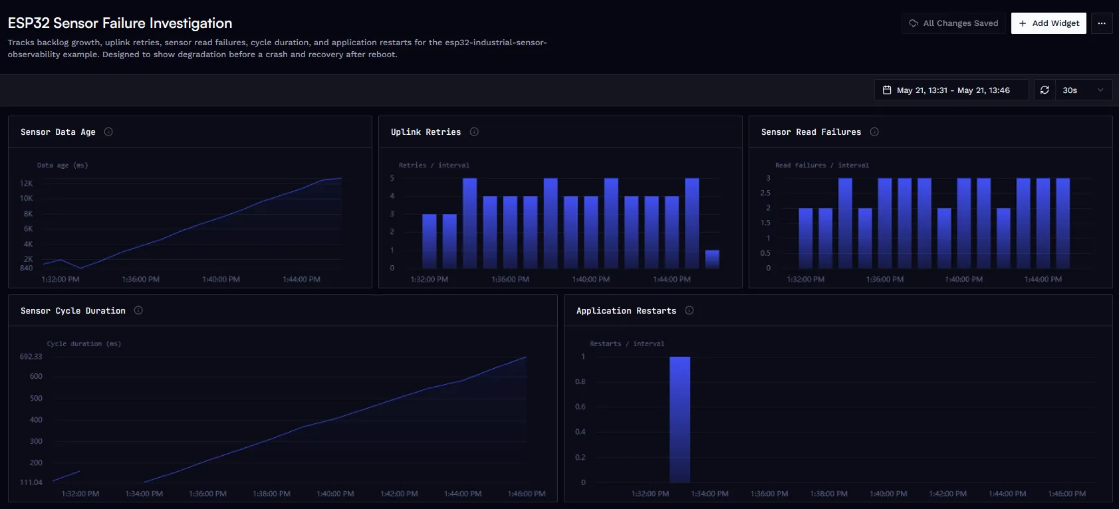Click the Data age (ms) axis label
The width and height of the screenshot is (1119, 509).
point(62,165)
